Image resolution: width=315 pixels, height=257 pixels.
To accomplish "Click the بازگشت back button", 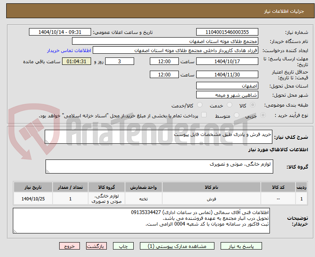I will (x=96, y=246).
